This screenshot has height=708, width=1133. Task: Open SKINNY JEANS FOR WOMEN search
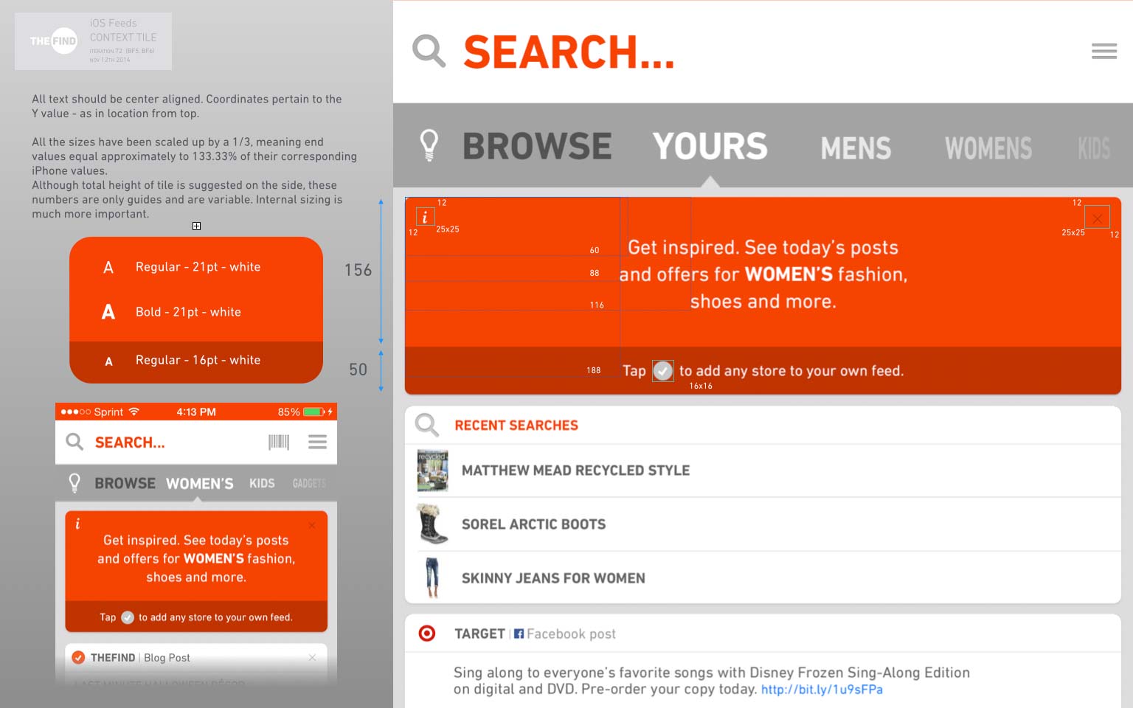[553, 578]
